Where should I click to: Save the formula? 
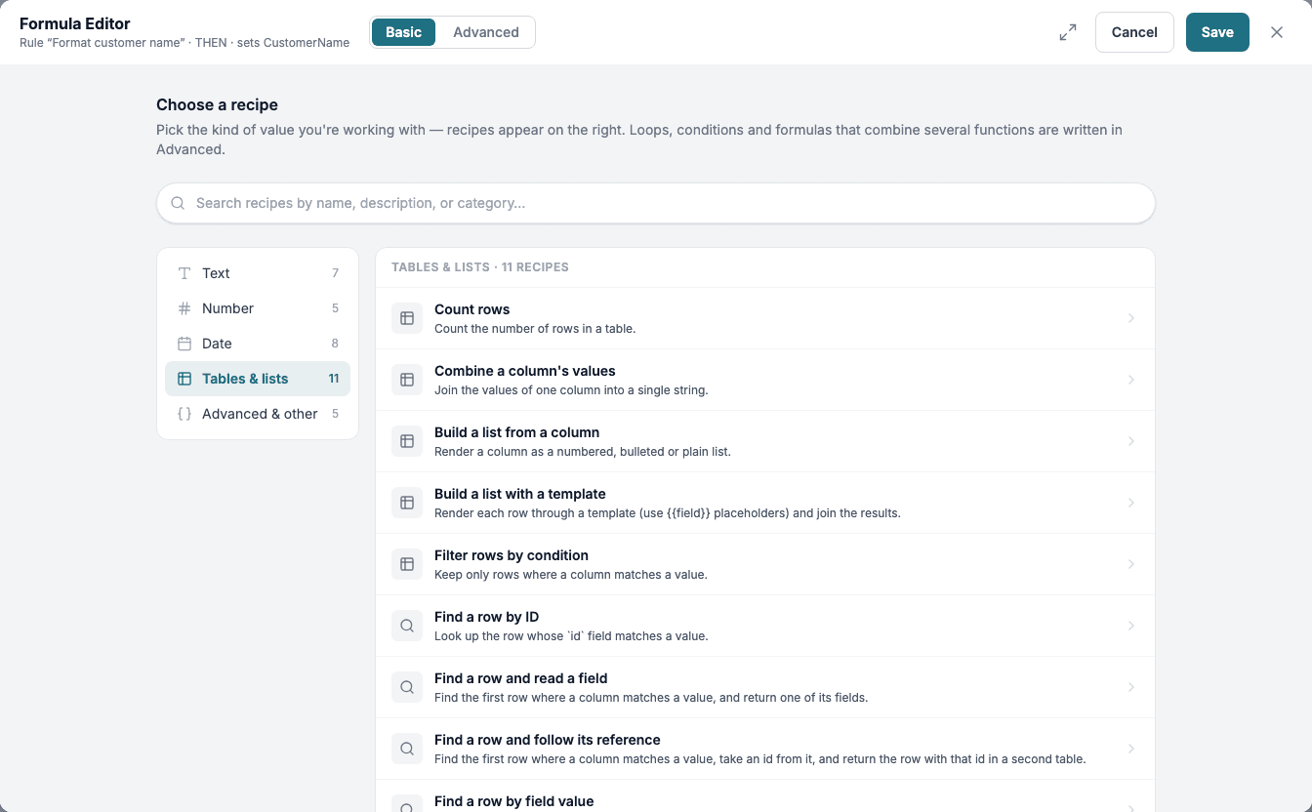[x=1217, y=32]
